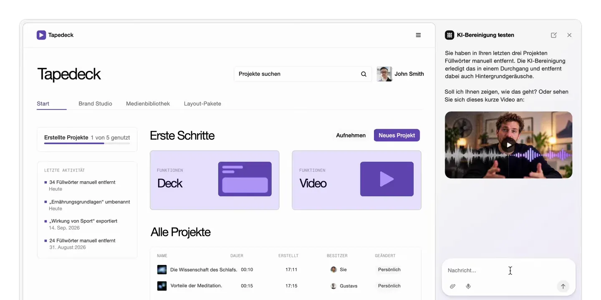Open the Video Funktionen card
The width and height of the screenshot is (601, 300).
[x=356, y=180]
